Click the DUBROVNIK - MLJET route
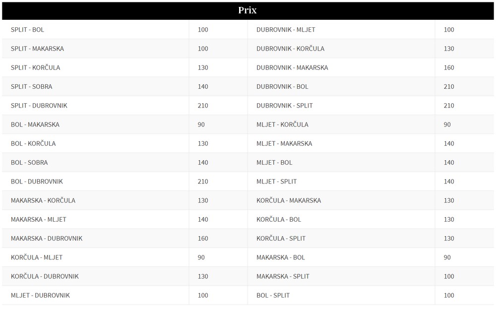Viewport: 496px width, 309px height. click(x=286, y=30)
